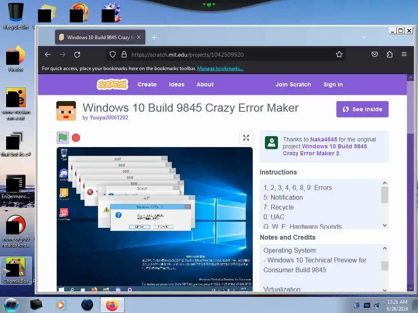Click the author's pixel face avatar
418x313 pixels.
click(x=66, y=111)
